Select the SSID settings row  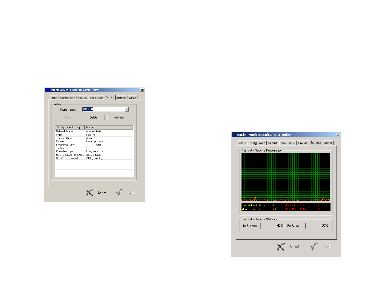tap(94, 135)
